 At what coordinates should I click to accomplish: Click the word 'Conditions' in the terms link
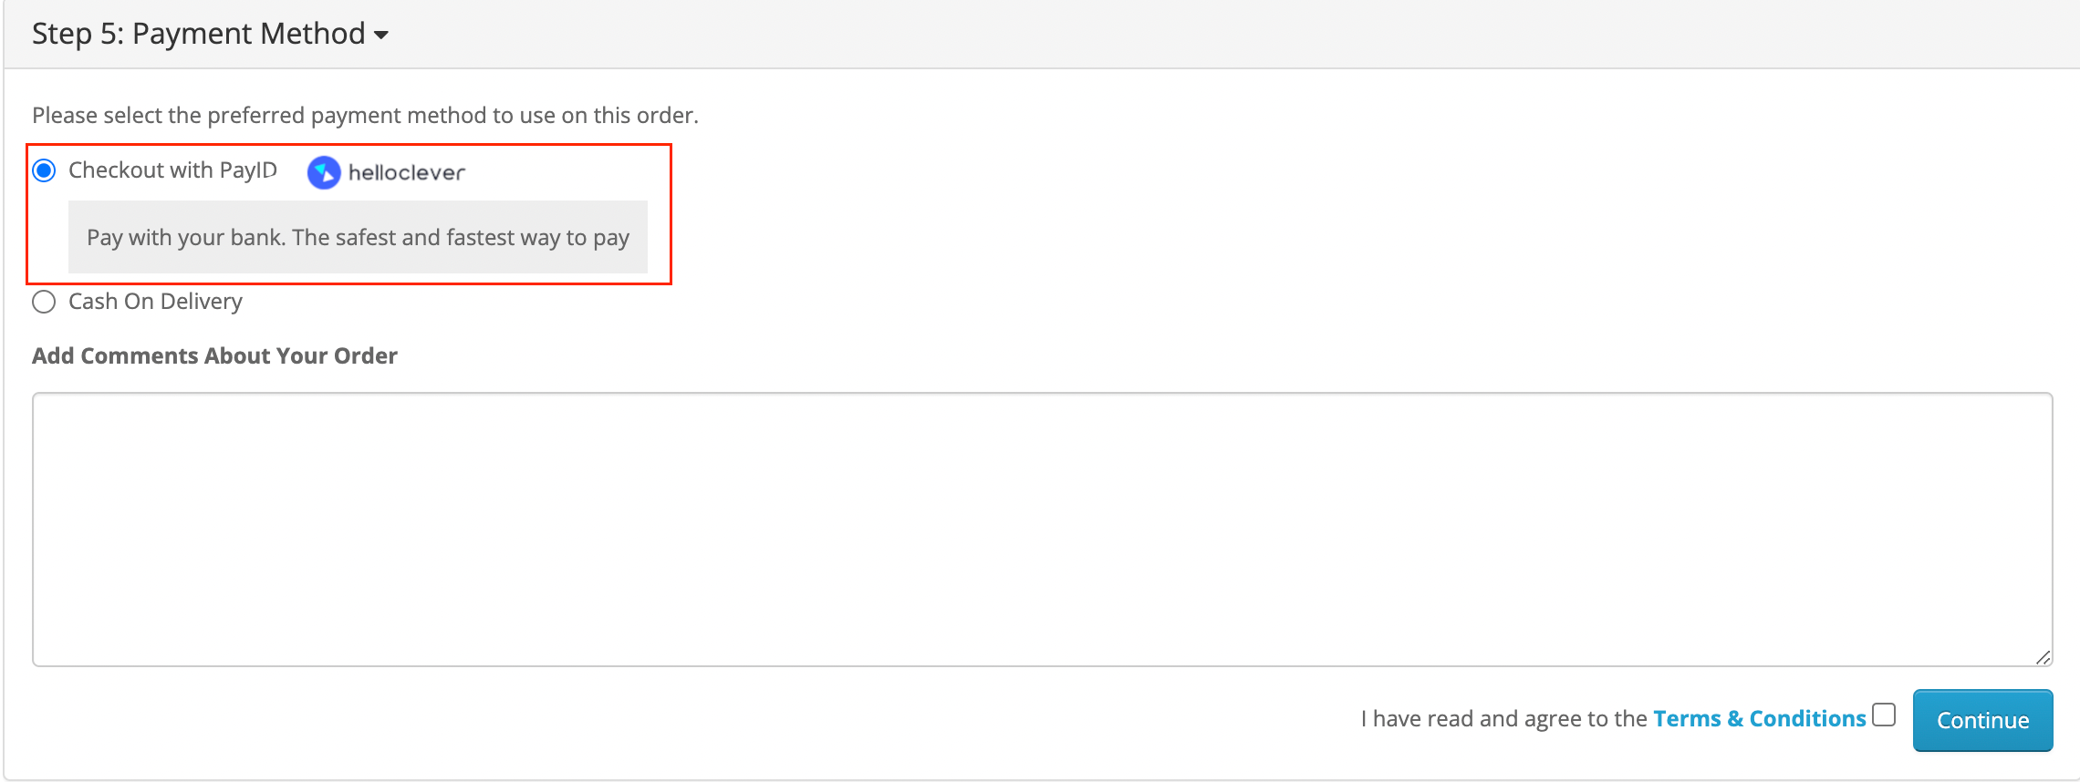point(1807,719)
